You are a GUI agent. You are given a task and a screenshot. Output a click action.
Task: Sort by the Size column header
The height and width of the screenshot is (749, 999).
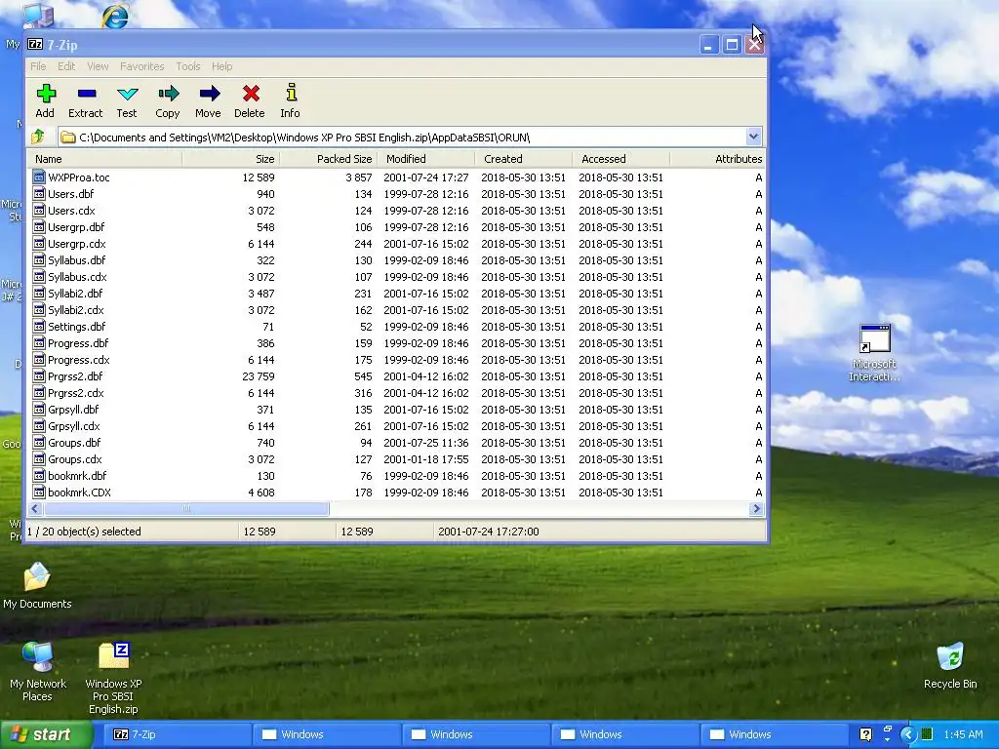click(x=230, y=159)
